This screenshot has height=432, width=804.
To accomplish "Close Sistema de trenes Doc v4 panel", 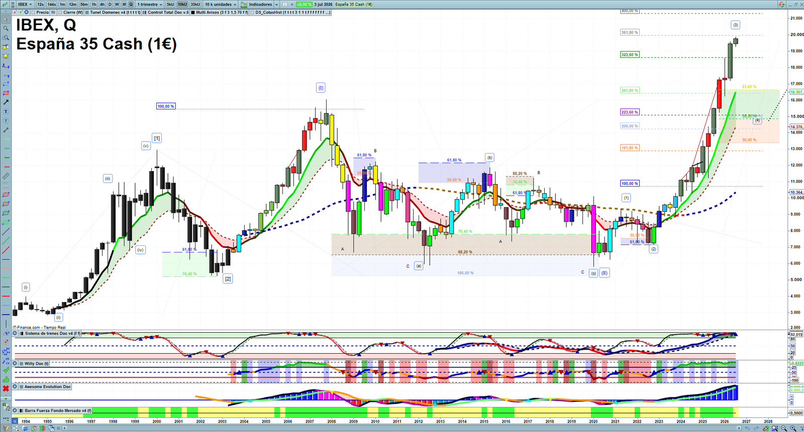I will (15, 333).
